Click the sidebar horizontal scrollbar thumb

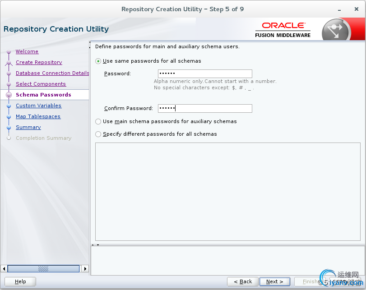(43, 269)
